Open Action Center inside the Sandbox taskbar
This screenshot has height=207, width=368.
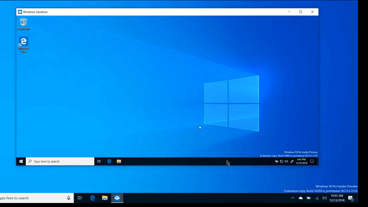tap(312, 162)
